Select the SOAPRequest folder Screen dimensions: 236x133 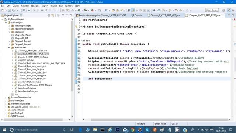tap(18, 116)
